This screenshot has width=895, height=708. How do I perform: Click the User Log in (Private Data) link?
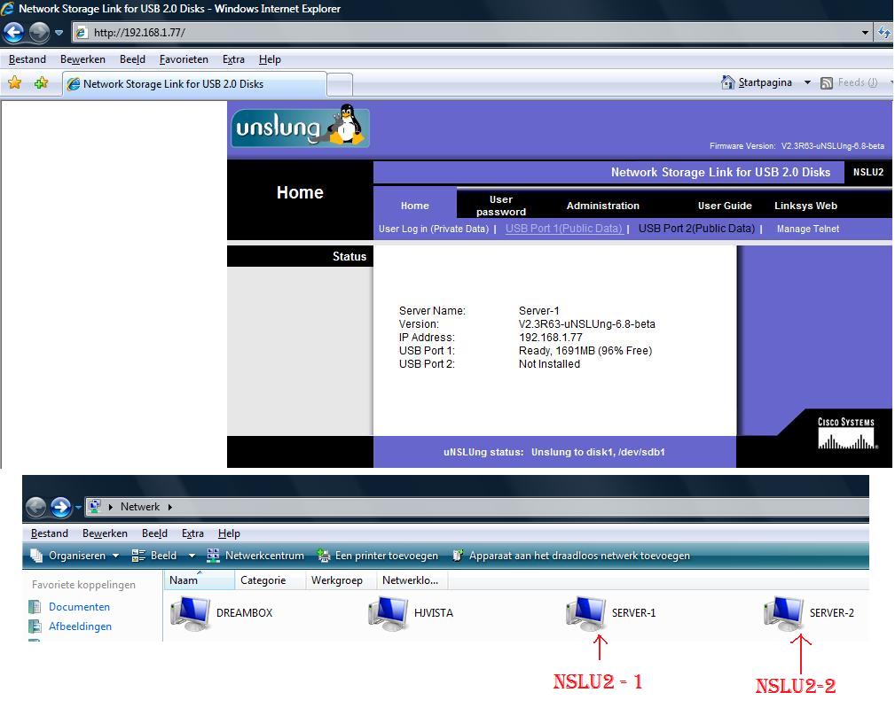pos(434,229)
